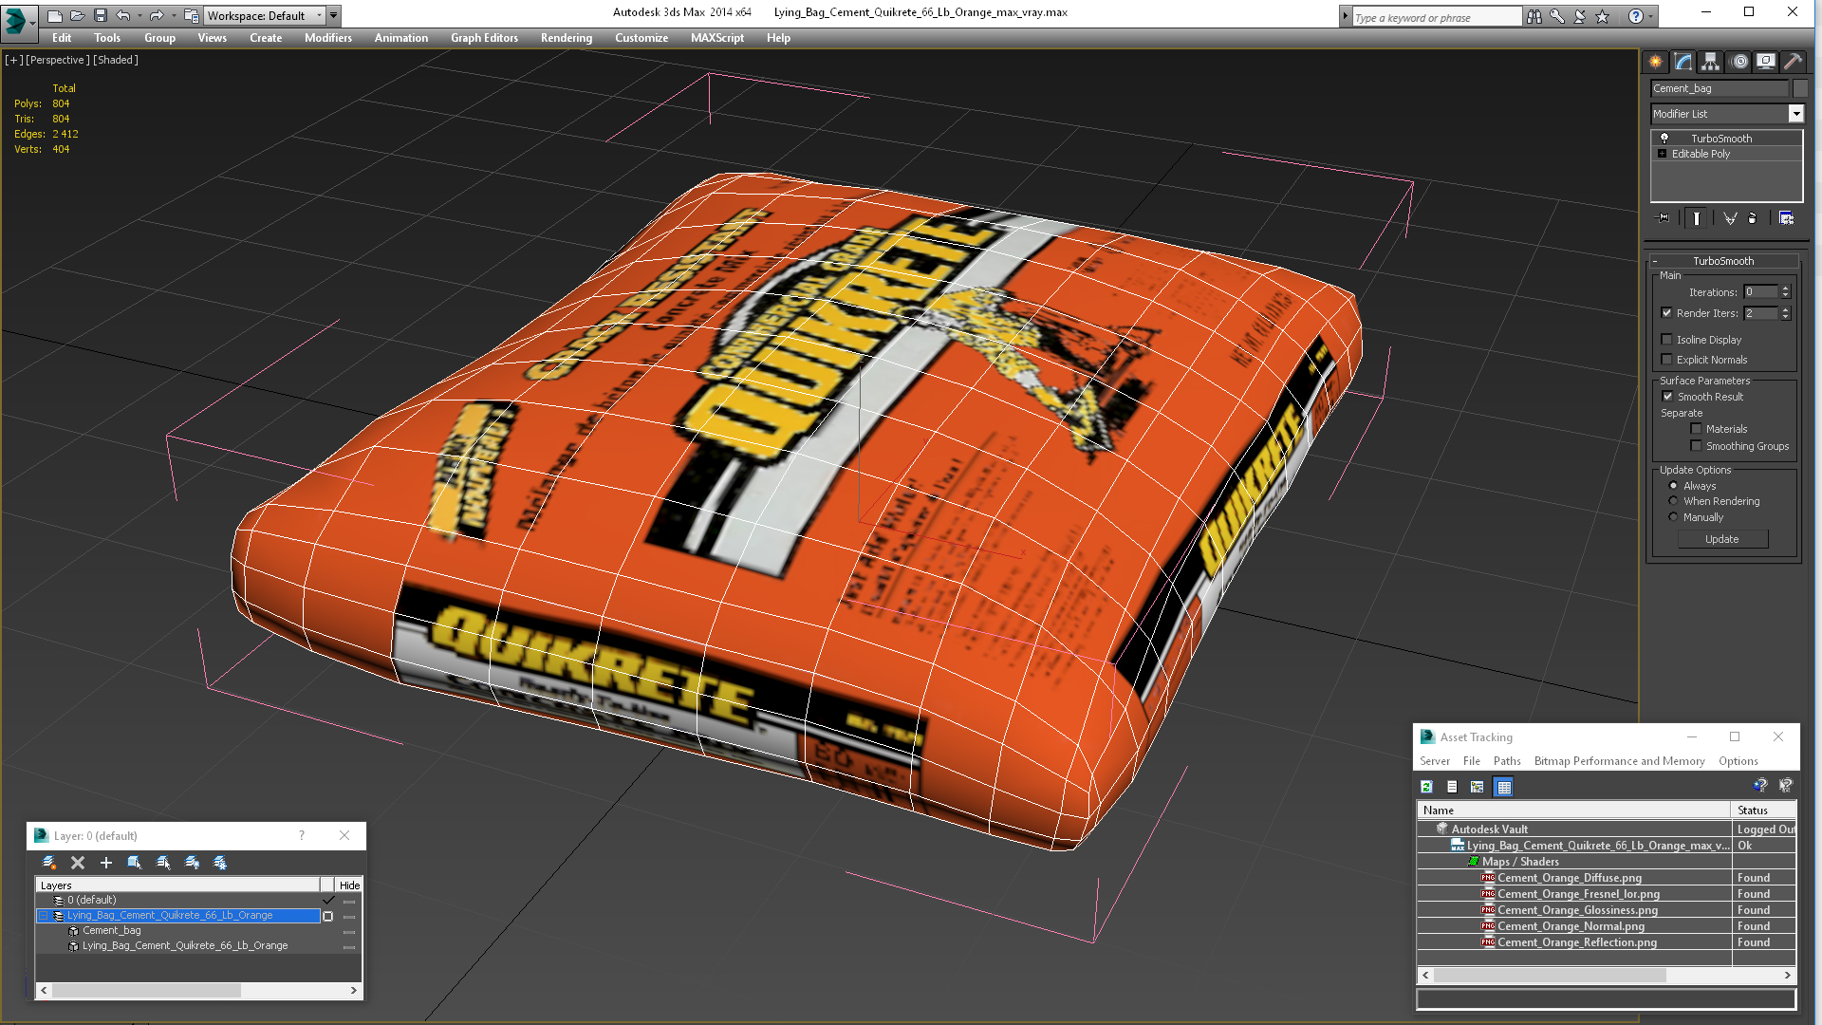Click the Perspective viewport label
This screenshot has width=1822, height=1025.
[58, 60]
